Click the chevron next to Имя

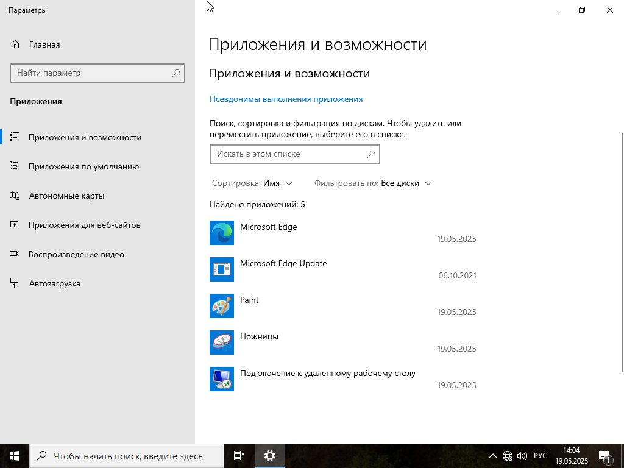(x=289, y=183)
